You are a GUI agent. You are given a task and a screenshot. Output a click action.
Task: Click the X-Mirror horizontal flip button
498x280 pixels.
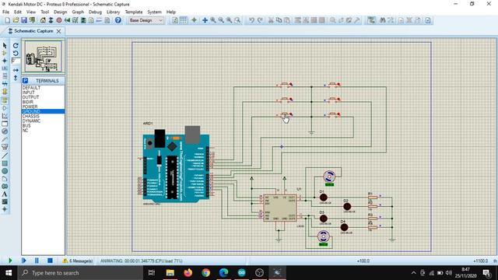tap(16, 70)
